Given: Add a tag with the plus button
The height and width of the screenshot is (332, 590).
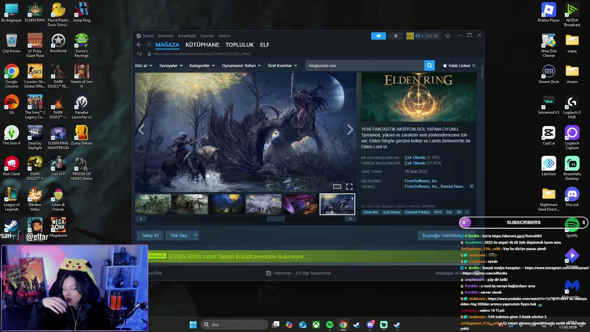Looking at the screenshot, I should point(467,212).
